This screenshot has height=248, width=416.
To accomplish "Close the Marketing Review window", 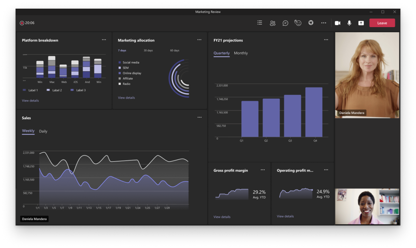I will [395, 12].
